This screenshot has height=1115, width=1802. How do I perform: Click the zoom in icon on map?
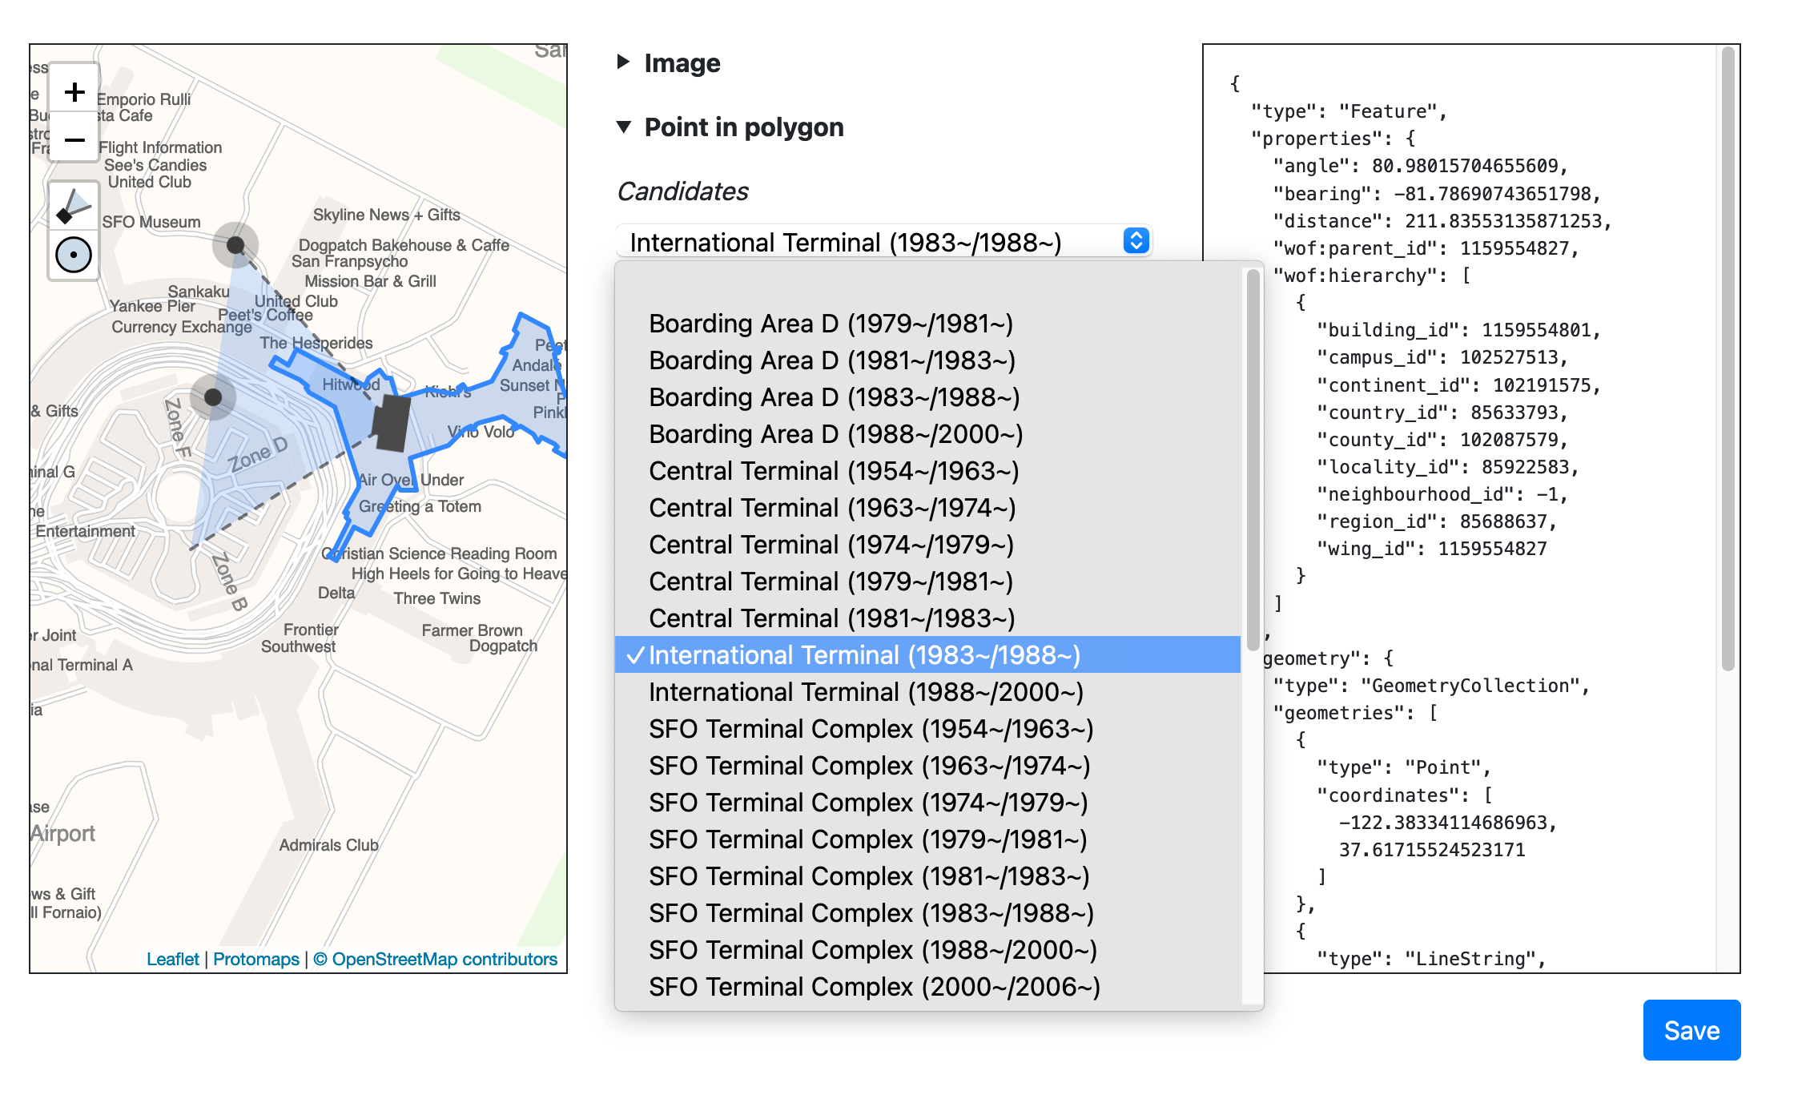click(72, 89)
